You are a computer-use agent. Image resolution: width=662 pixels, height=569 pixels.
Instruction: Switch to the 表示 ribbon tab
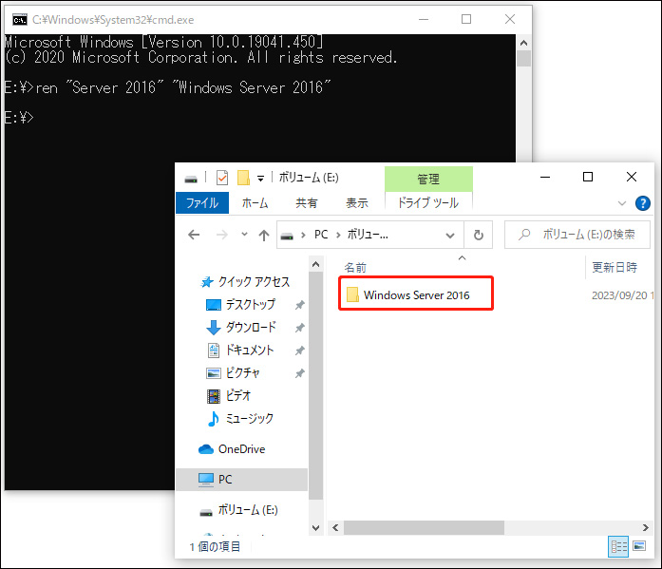click(357, 203)
